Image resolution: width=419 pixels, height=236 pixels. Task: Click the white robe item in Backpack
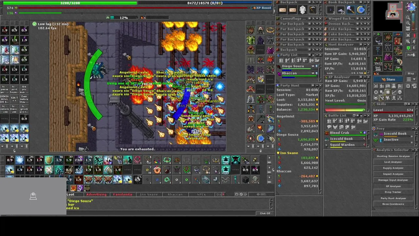[303, 10]
